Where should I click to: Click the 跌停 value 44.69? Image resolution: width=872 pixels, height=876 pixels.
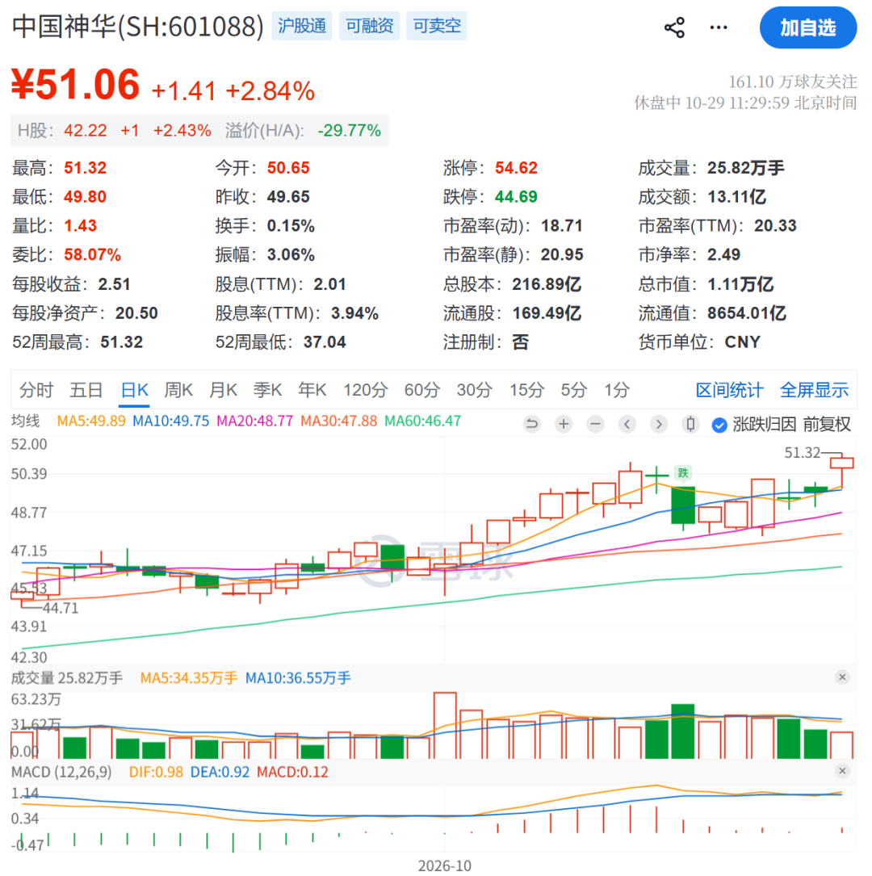point(516,197)
